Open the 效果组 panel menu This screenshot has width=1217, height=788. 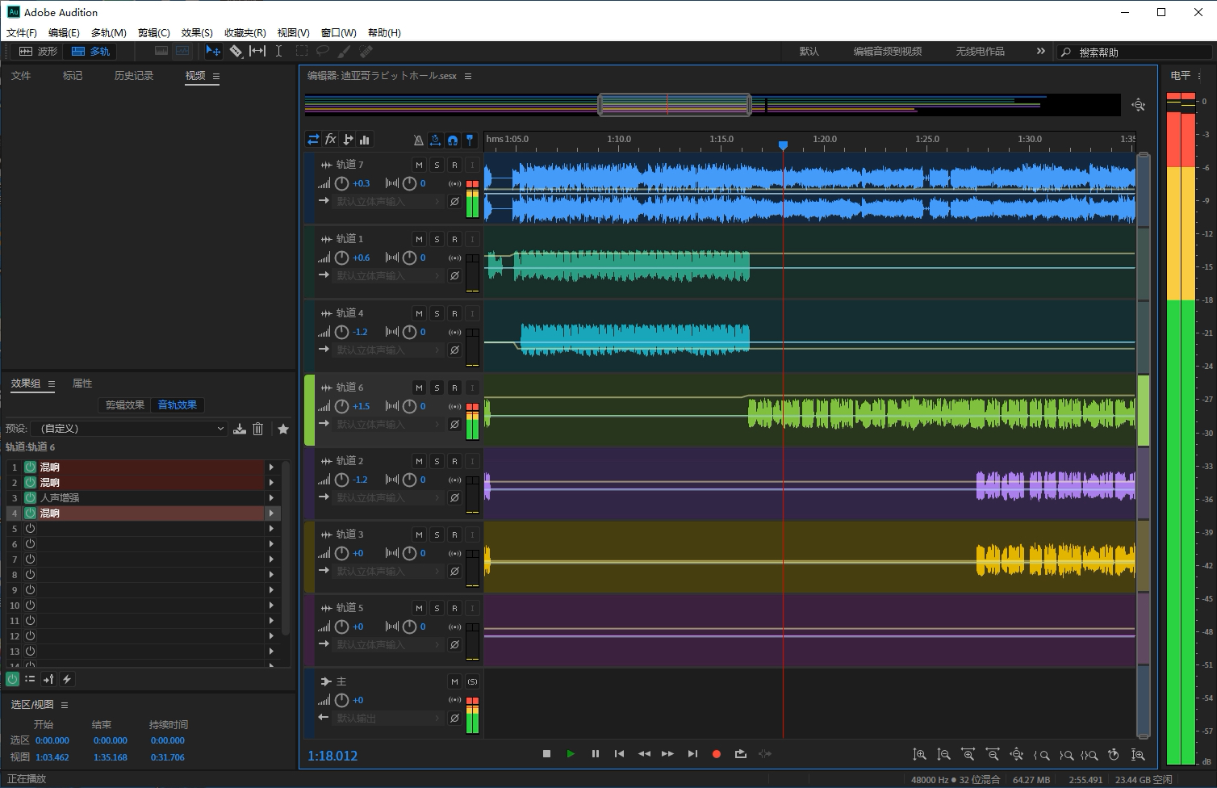[x=52, y=384]
